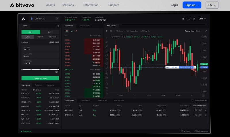
Task: Lock all drawings with the padlock icon
Action: click(107, 83)
